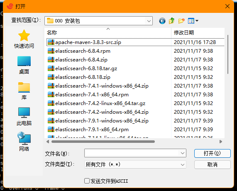
Task: Open Desktop (桌面) location
Action: [x=24, y=65]
